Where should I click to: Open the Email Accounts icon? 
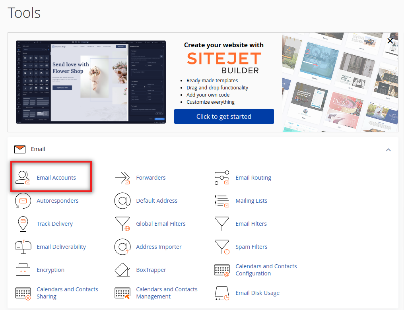(x=23, y=178)
